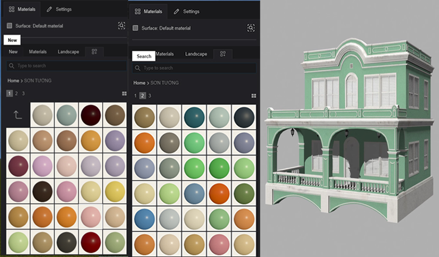The height and width of the screenshot is (257, 439).
Task: Toggle the grid view icon in right panel
Action: coord(254,96)
